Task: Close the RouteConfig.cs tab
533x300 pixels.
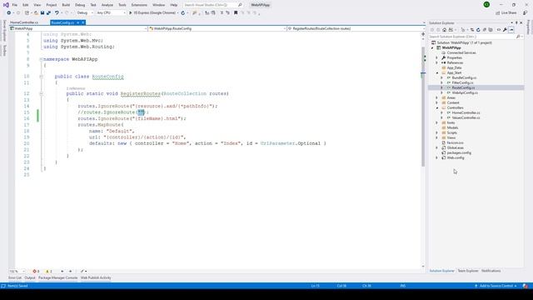Action: click(x=82, y=22)
